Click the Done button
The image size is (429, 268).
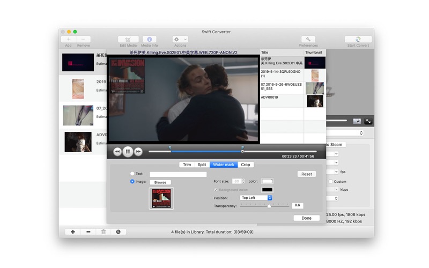tap(306, 218)
